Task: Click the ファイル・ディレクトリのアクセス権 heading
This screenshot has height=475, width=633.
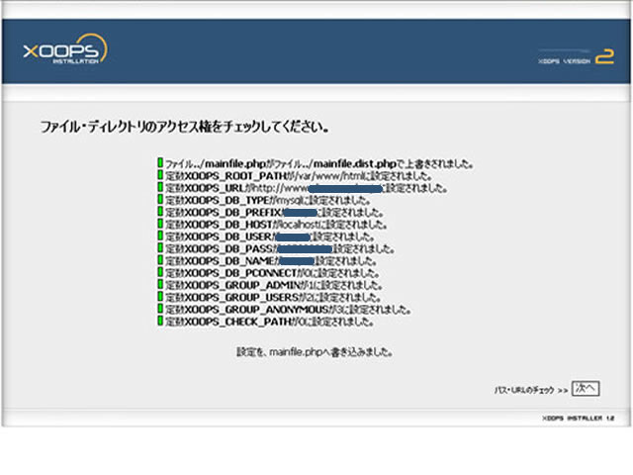Action: pyautogui.click(x=184, y=129)
